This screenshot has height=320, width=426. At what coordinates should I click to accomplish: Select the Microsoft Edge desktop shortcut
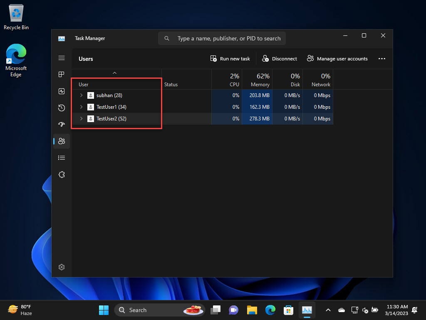click(16, 60)
